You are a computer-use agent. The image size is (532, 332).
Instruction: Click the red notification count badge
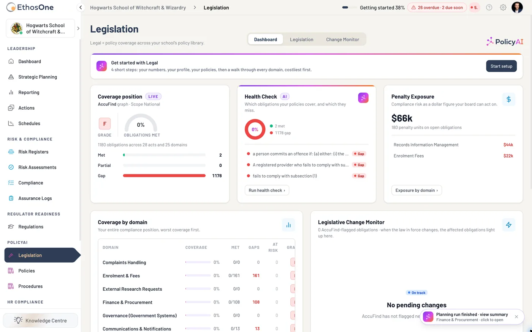474,8
